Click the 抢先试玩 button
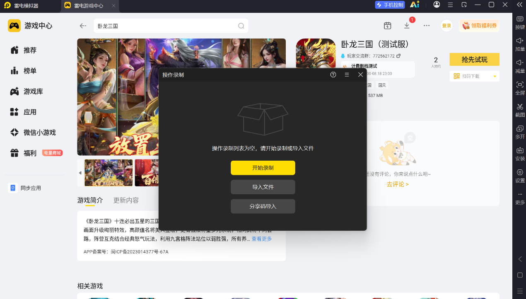 click(474, 59)
